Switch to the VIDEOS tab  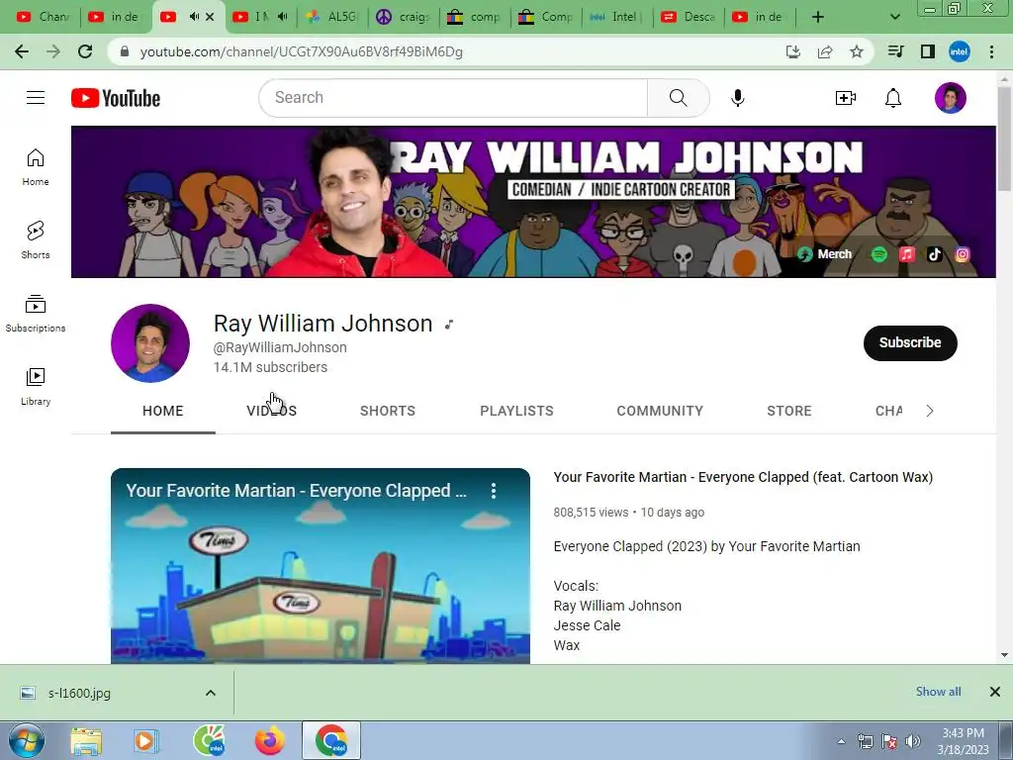[271, 411]
